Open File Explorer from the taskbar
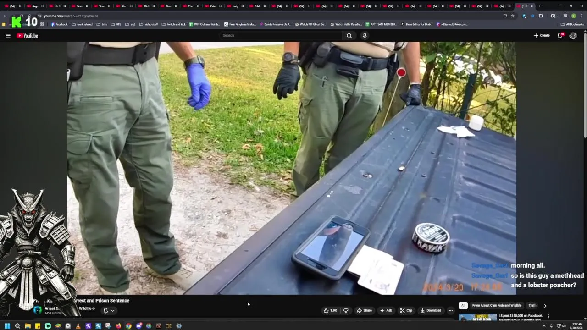This screenshot has width=587, height=330. [28, 326]
